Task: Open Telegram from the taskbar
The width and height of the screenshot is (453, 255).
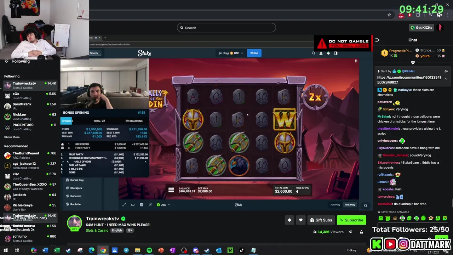Action: [126, 250]
